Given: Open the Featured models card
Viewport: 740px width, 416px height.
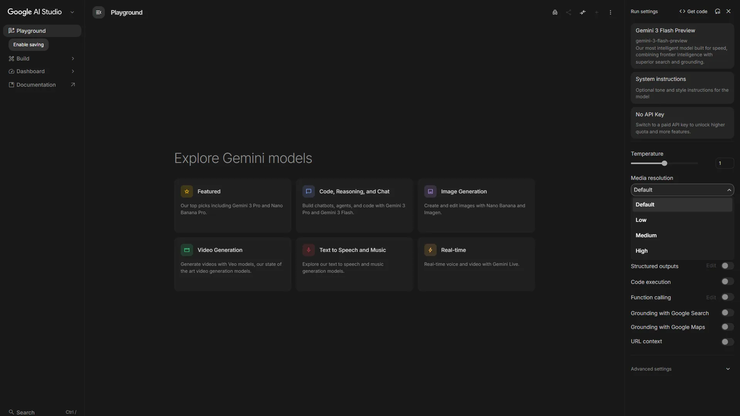Looking at the screenshot, I should tap(233, 206).
